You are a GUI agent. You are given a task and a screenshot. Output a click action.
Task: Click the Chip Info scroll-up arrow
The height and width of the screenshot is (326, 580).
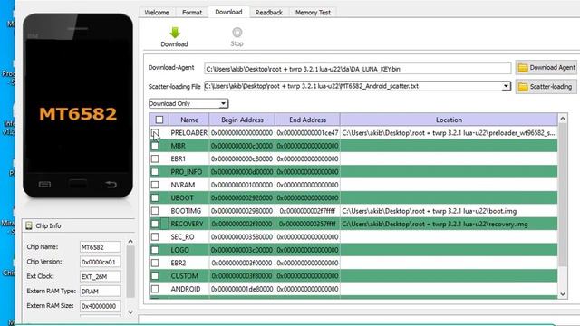click(x=130, y=242)
